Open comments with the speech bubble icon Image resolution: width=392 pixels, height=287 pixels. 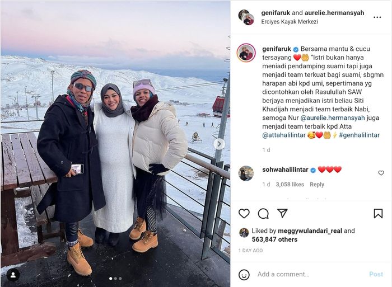pyautogui.click(x=263, y=214)
